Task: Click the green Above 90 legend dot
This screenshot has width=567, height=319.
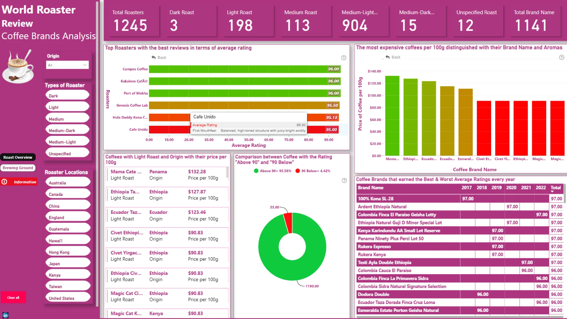Action: pyautogui.click(x=256, y=171)
